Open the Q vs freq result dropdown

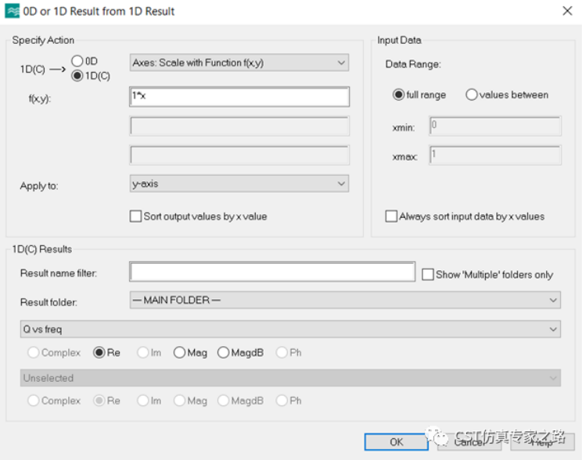(290, 329)
